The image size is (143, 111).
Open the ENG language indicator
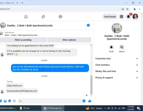[123, 108]
